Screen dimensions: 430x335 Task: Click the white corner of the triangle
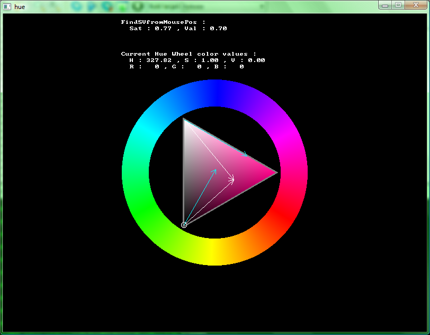tap(184, 120)
